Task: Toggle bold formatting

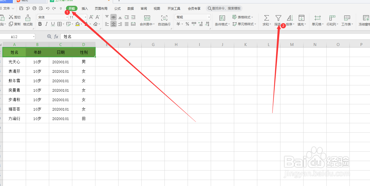Action: (x=40, y=24)
